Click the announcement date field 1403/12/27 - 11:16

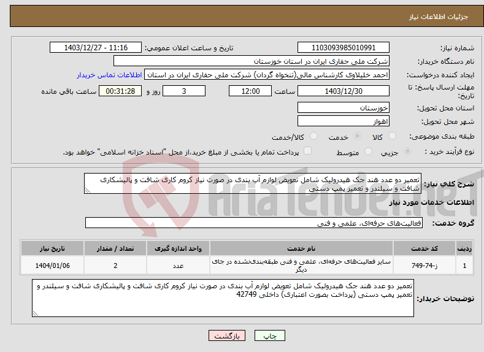[95, 47]
